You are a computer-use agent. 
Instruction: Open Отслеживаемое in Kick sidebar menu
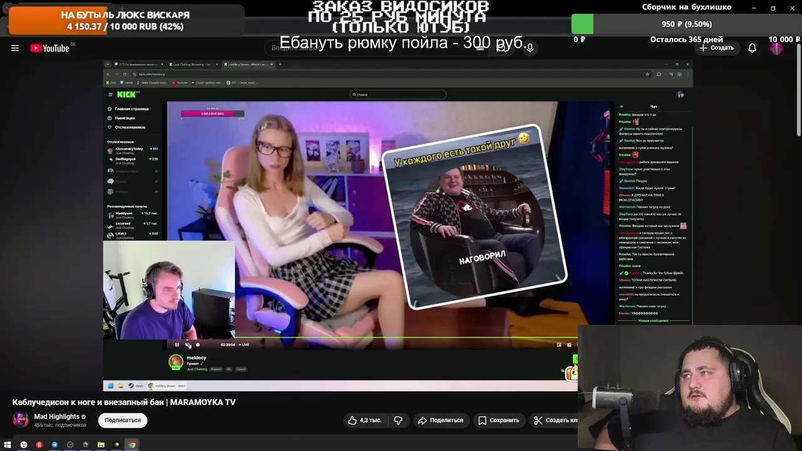[x=127, y=127]
